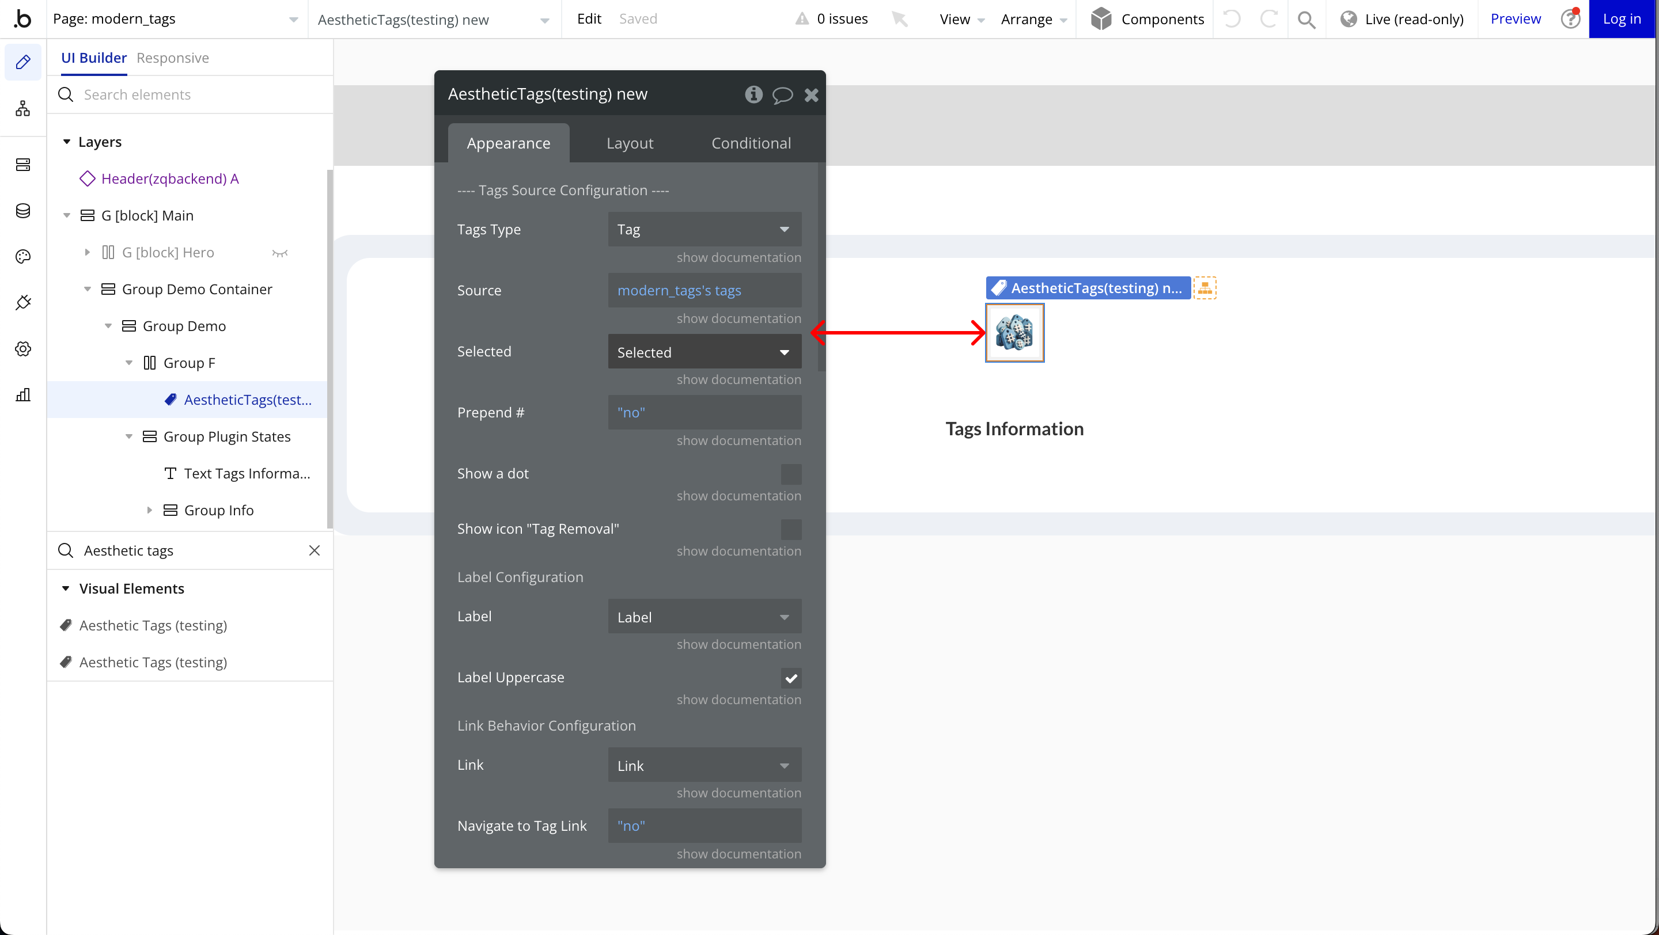Open the Tags Type dropdown
This screenshot has width=1659, height=935.
[704, 230]
